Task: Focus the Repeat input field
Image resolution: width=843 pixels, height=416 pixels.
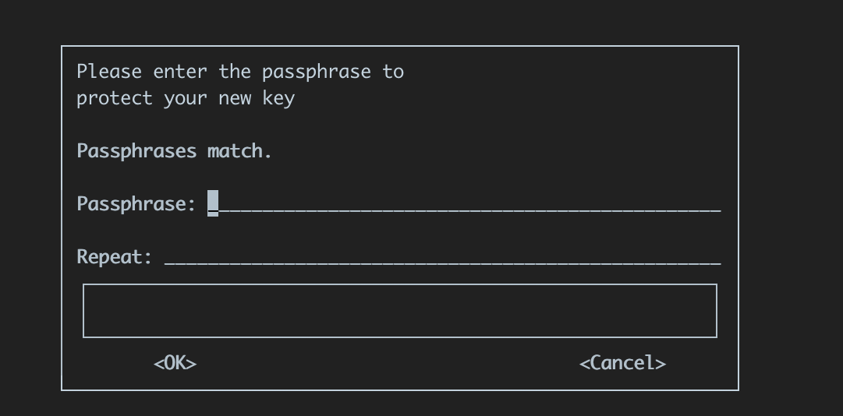Action: (442, 257)
